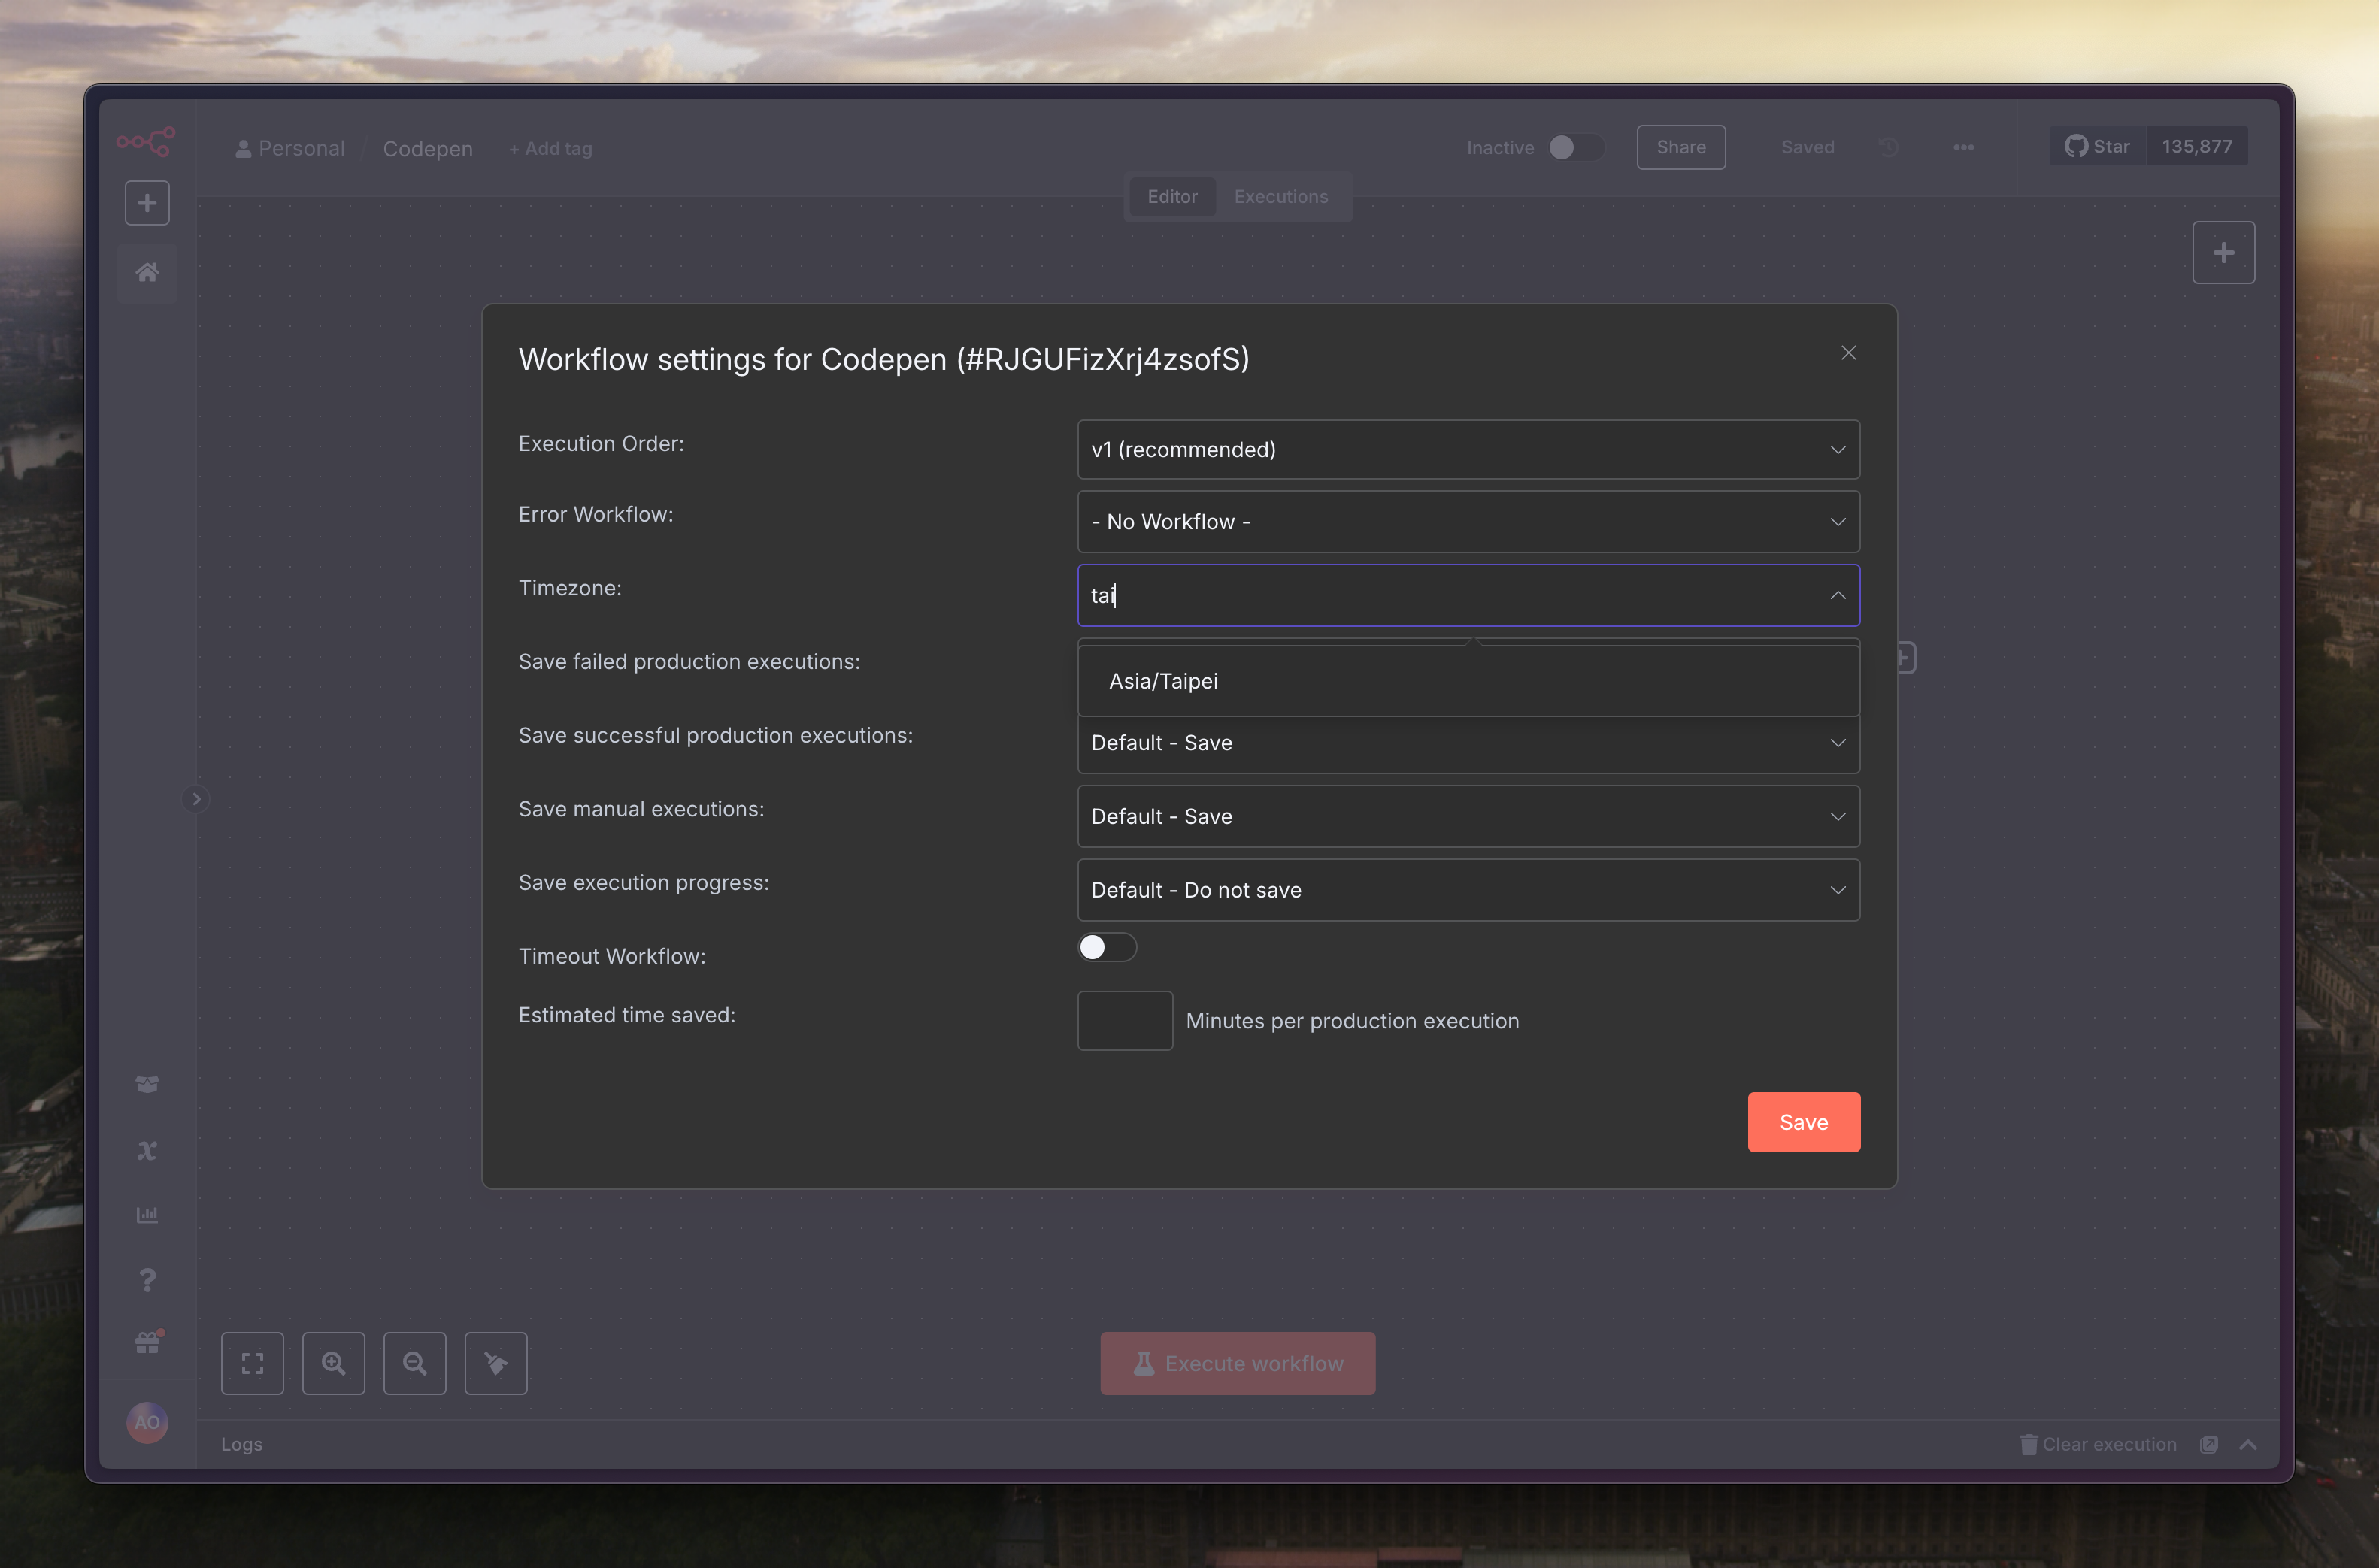Click the orange Save button
This screenshot has width=2379, height=1568.
(x=1802, y=1121)
